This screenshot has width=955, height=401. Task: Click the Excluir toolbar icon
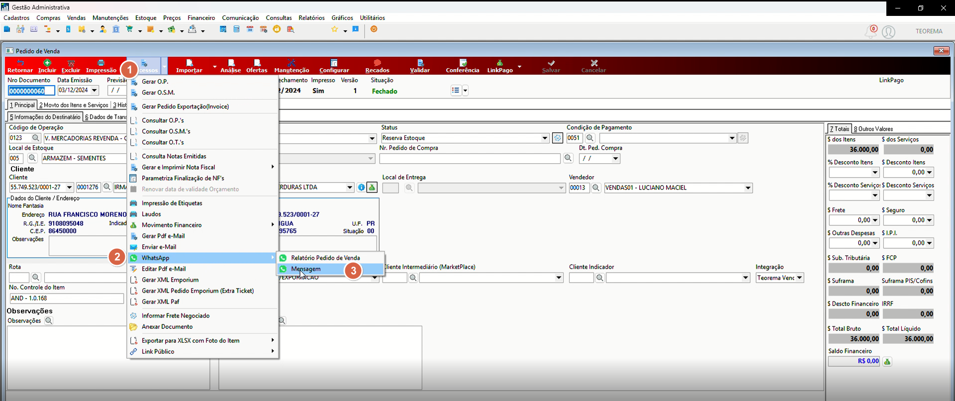tap(71, 66)
